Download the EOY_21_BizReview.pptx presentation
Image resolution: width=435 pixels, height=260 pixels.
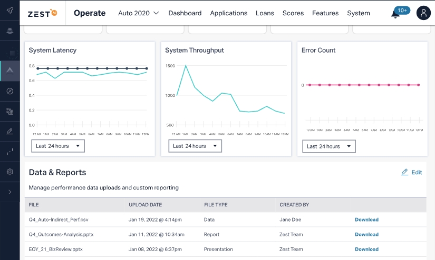(366, 249)
